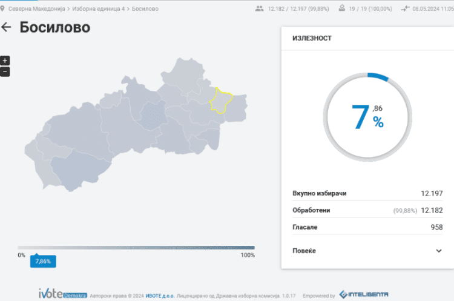The height and width of the screenshot is (301, 454).
Task: Click the ИЗЛЕЗНОСТ panel heading
Action: (x=312, y=38)
